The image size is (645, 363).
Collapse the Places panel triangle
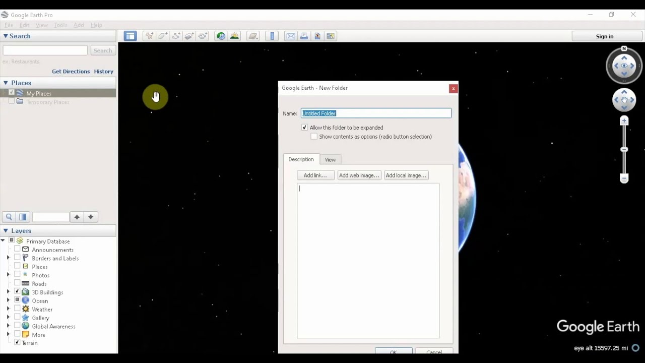coord(6,83)
